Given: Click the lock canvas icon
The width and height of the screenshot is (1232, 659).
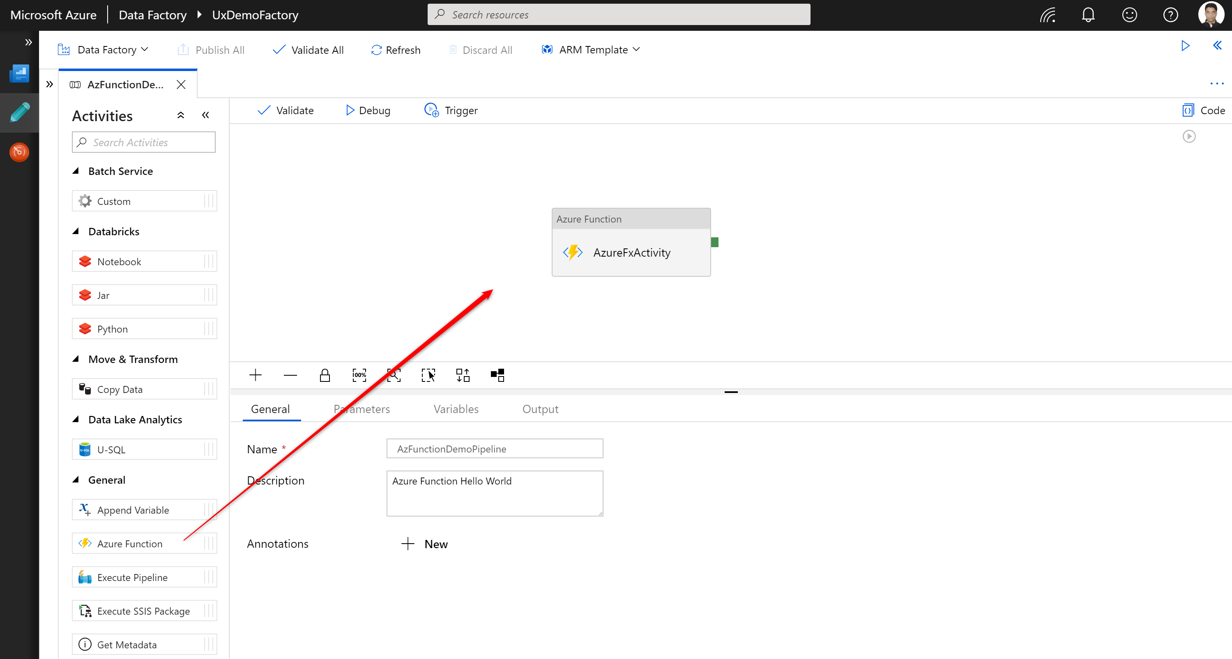Looking at the screenshot, I should tap(325, 374).
